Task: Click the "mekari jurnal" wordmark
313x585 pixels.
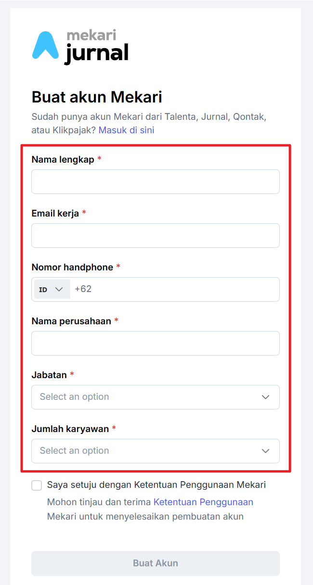Action: pyautogui.click(x=97, y=47)
